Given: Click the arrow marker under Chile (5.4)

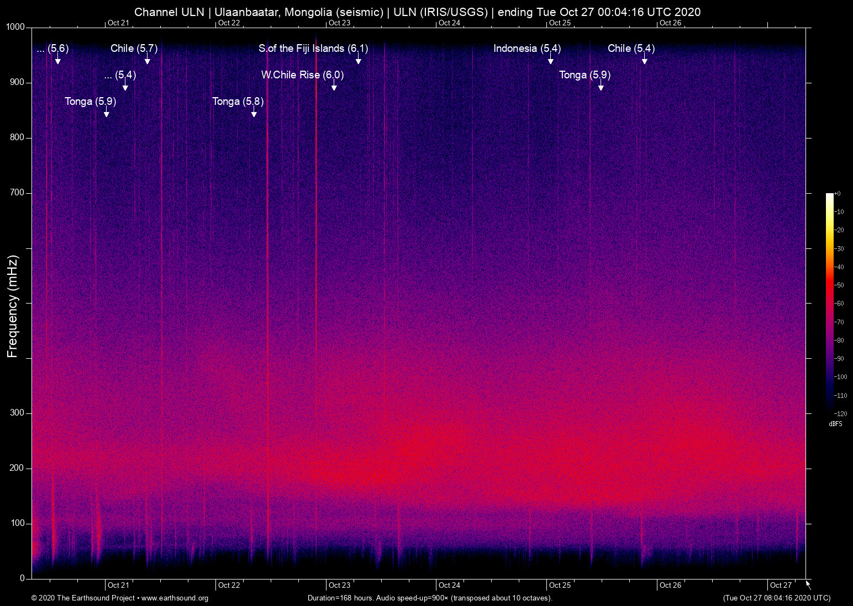Looking at the screenshot, I should 644,60.
